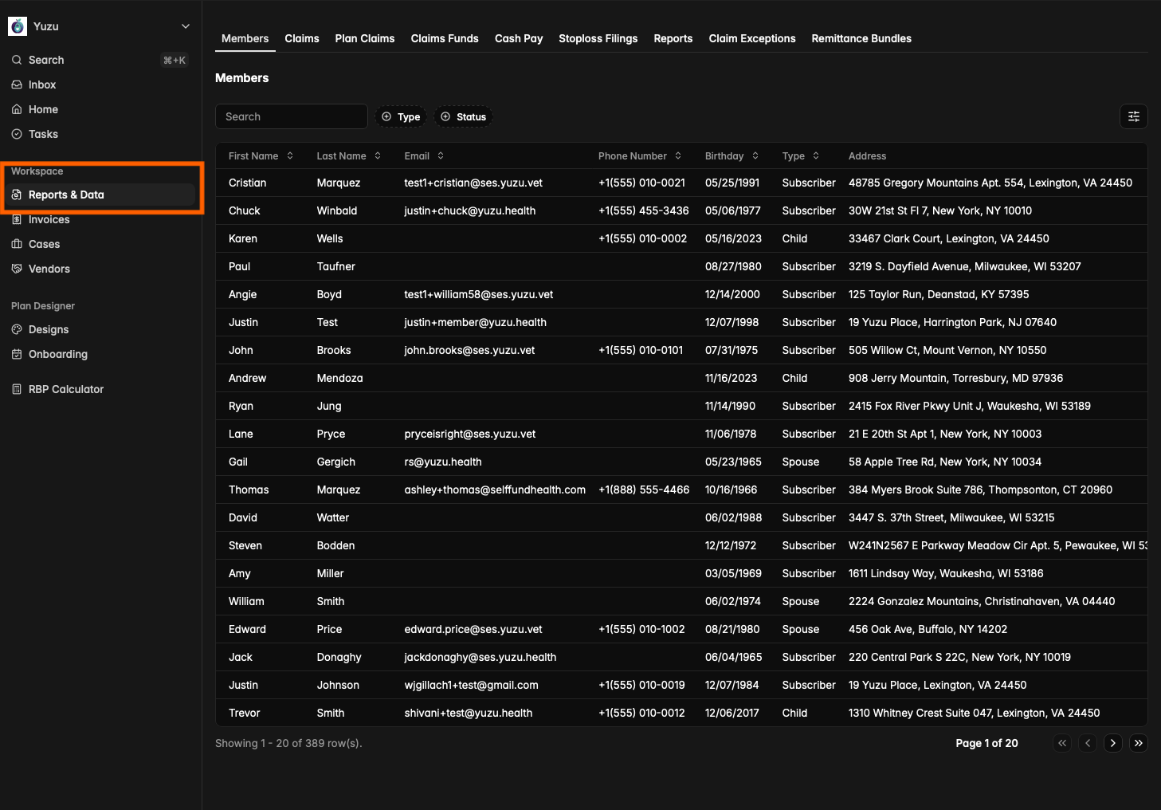Click last name Bodden in table

[335, 545]
